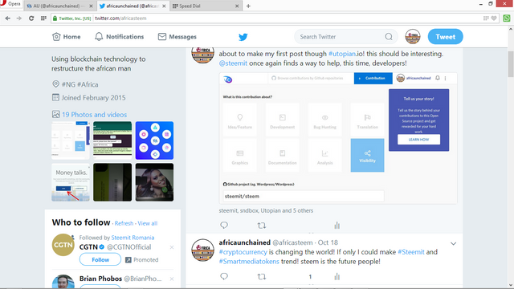Click the browser forward arrow
The width and height of the screenshot is (514, 289).
tap(19, 18)
